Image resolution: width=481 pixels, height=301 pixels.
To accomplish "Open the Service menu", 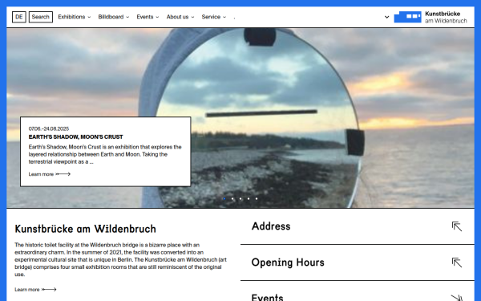I will pos(214,17).
